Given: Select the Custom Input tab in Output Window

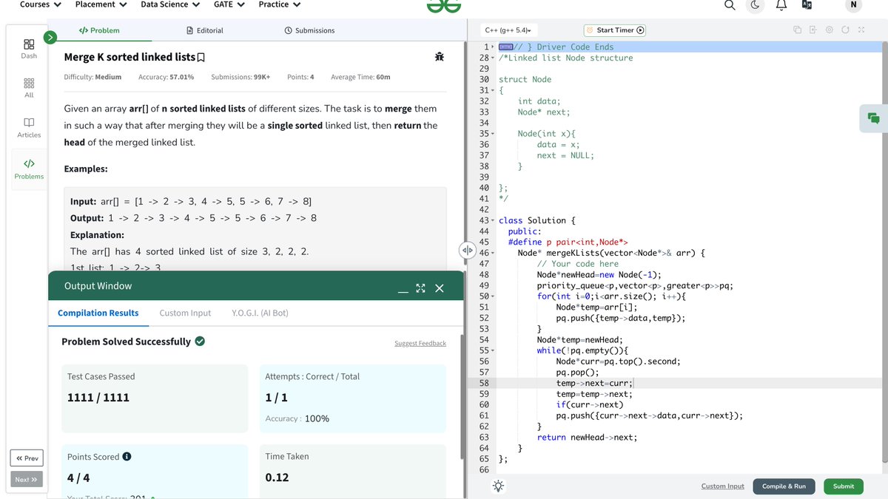Looking at the screenshot, I should 185,313.
